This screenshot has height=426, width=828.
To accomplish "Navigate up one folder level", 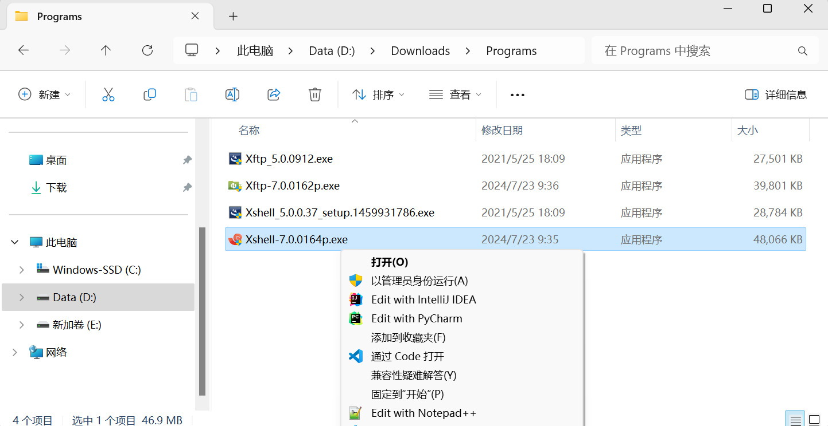I will (106, 50).
